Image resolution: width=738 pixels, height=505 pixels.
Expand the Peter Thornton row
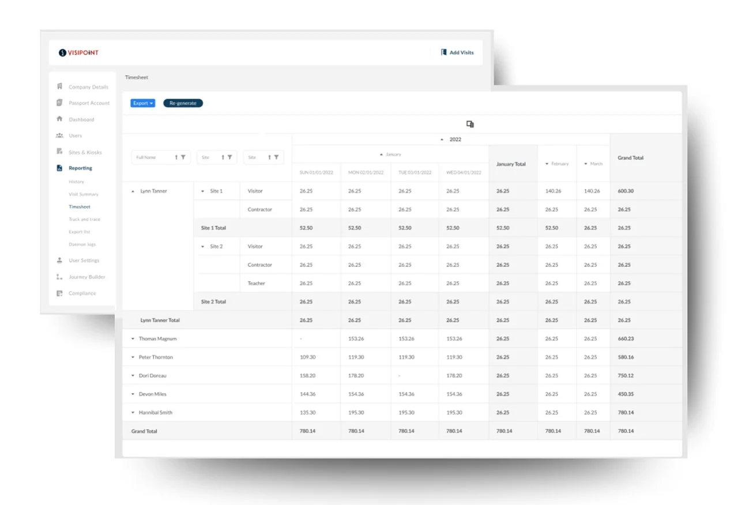click(x=133, y=357)
